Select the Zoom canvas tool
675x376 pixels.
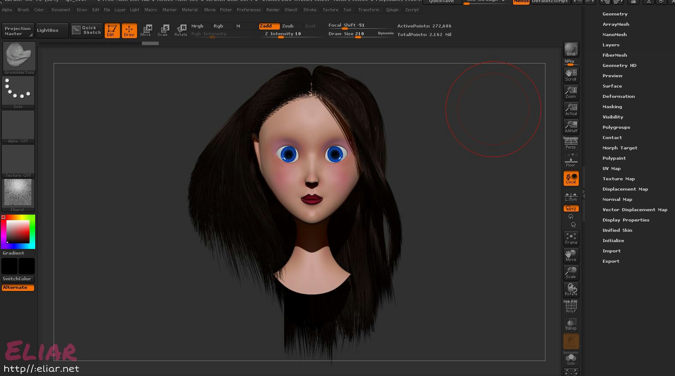tap(571, 92)
